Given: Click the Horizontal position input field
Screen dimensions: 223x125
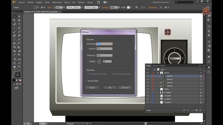Looking at the screenshot, I should pyautogui.click(x=105, y=44).
